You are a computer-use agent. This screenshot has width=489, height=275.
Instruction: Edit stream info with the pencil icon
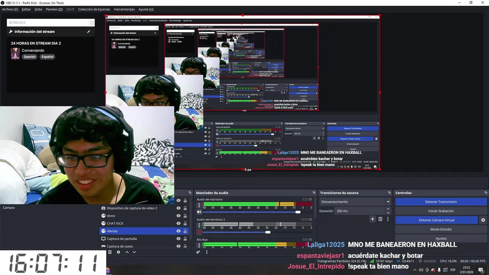coord(89,32)
